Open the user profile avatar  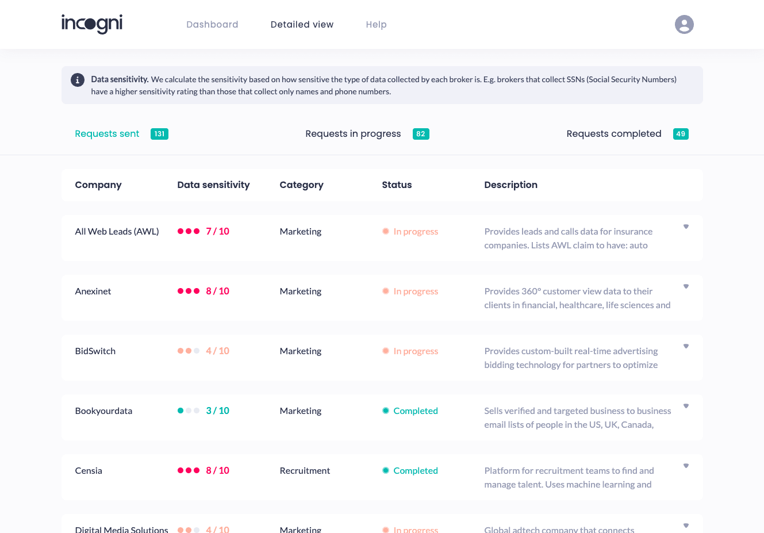[684, 24]
